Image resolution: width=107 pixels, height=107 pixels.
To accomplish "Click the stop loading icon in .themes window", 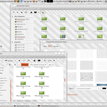I will pos(24,61).
